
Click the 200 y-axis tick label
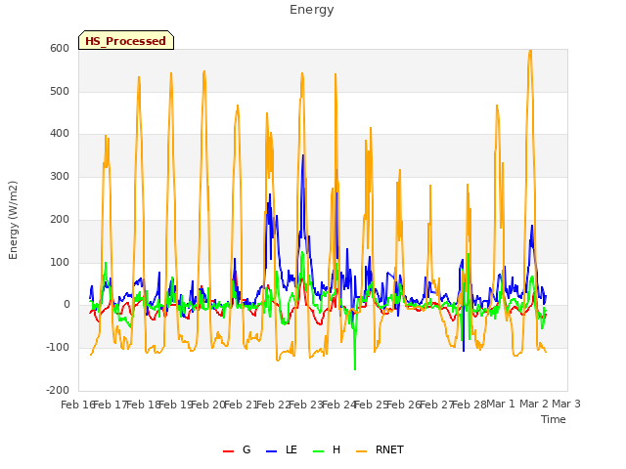pos(60,219)
